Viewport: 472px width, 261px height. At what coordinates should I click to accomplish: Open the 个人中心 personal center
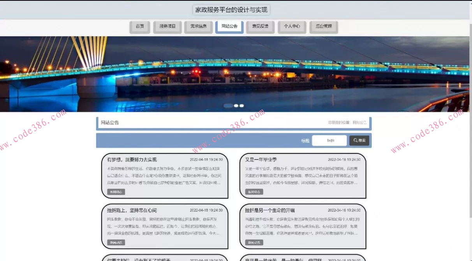click(x=292, y=27)
